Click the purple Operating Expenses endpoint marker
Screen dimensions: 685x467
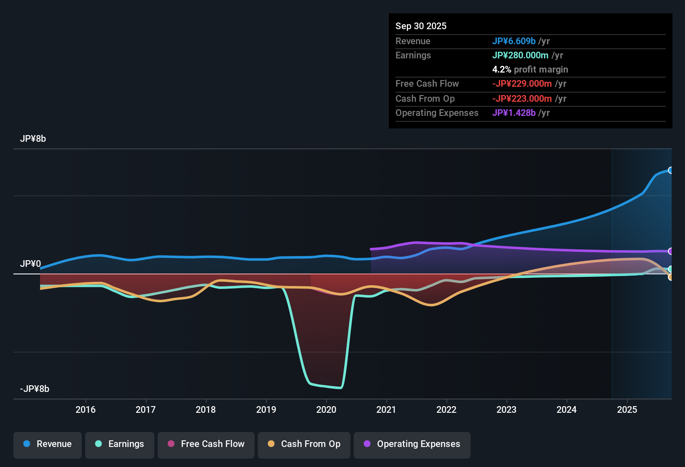coord(671,251)
